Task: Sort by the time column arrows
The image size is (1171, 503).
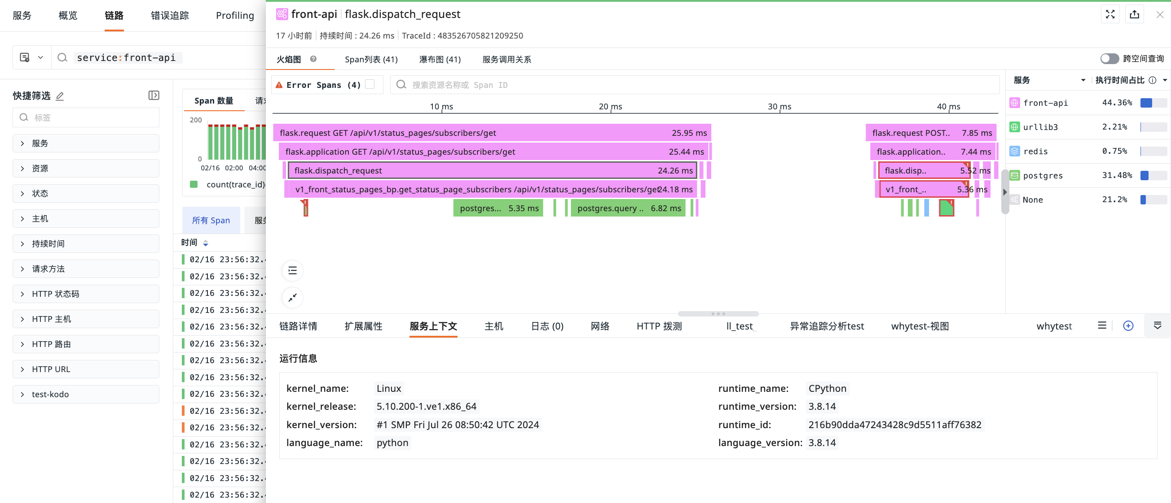Action: click(x=206, y=243)
